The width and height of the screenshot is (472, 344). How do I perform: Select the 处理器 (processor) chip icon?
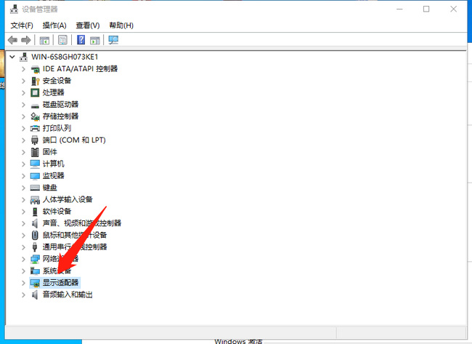[x=36, y=92]
